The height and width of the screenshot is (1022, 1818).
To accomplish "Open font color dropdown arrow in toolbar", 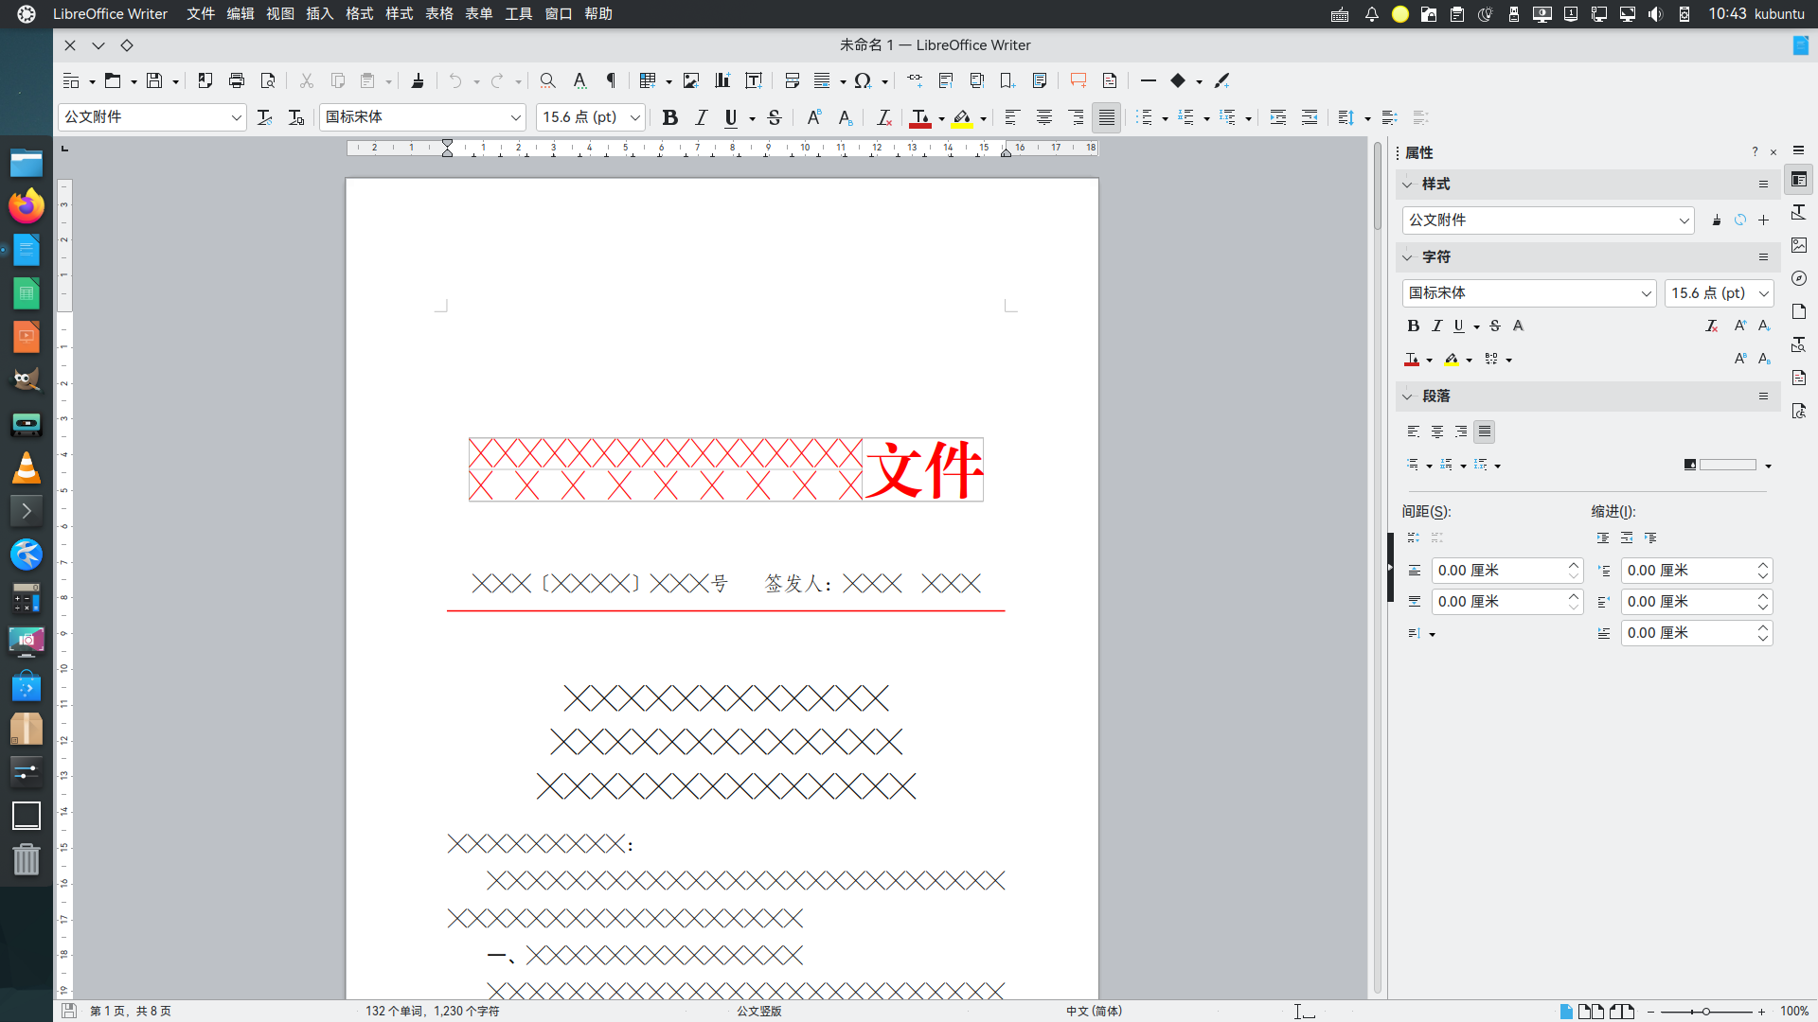I will [941, 118].
